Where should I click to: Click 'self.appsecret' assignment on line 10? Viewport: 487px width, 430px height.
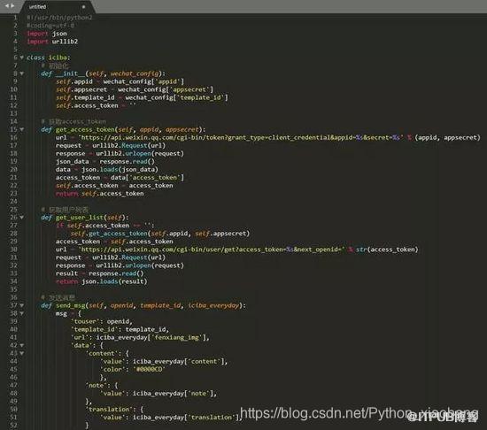[135, 89]
